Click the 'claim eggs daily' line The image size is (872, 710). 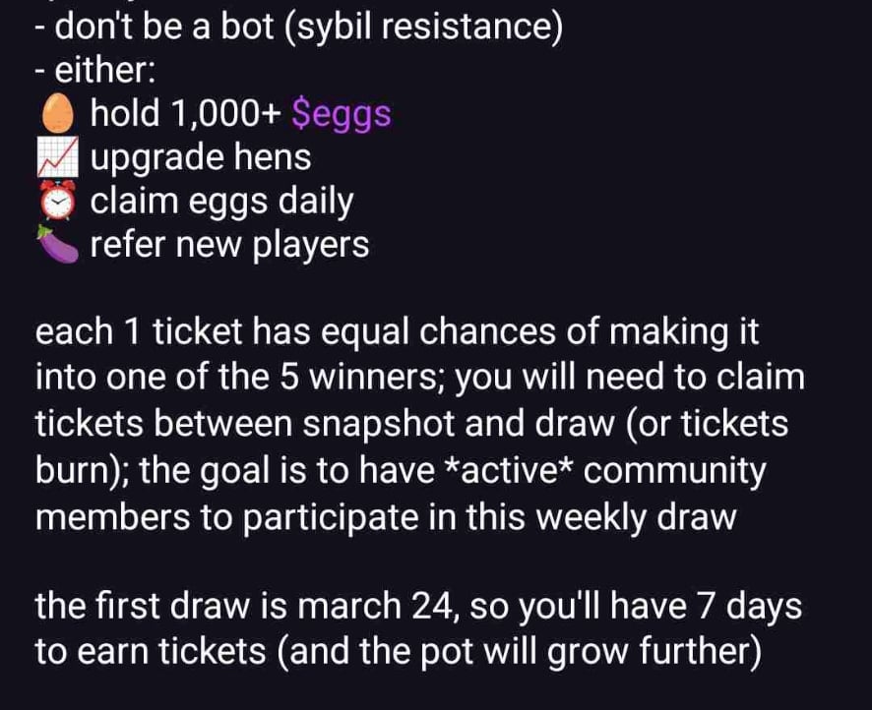(x=221, y=201)
